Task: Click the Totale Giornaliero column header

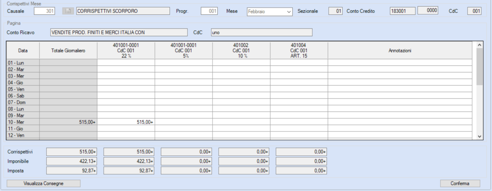Action: [x=68, y=51]
